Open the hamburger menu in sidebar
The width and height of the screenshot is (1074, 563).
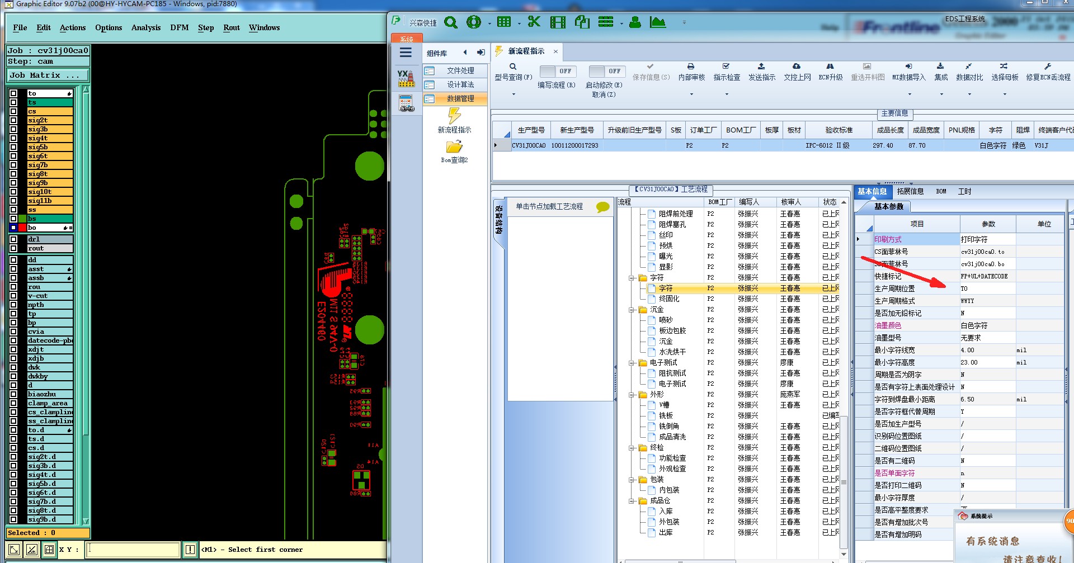pyautogui.click(x=406, y=53)
